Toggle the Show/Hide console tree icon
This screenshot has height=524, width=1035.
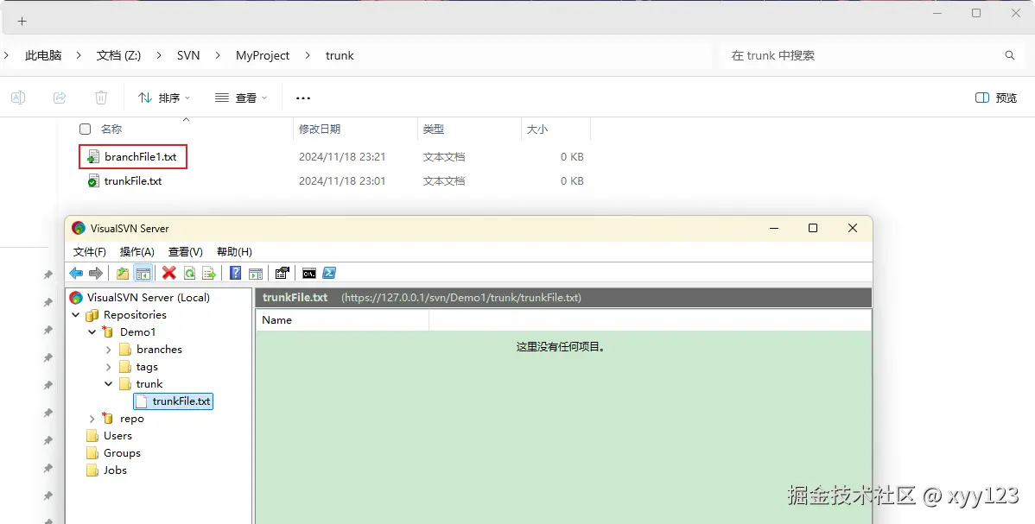(143, 273)
